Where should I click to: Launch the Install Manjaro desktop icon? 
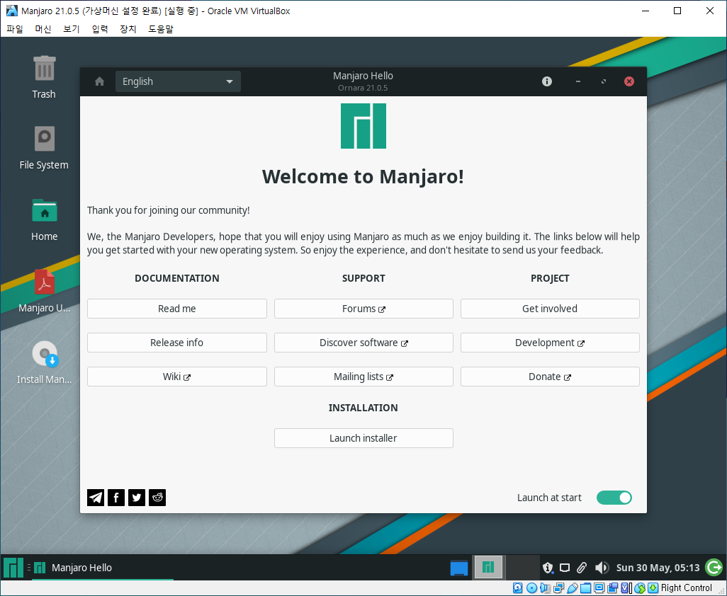click(x=44, y=362)
